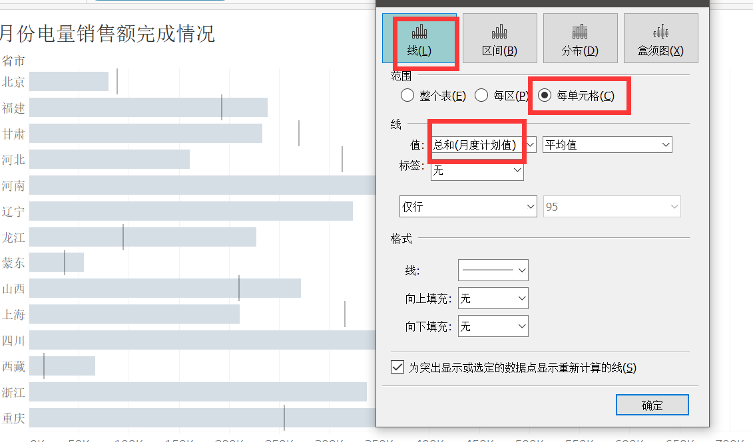Click the chart title 月份电量销售额完成情况

(107, 34)
